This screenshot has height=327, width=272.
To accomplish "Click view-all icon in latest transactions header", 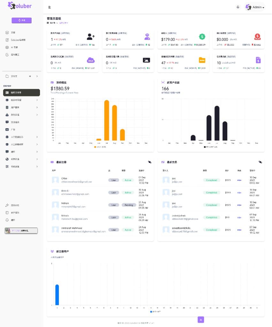I will tap(260, 162).
